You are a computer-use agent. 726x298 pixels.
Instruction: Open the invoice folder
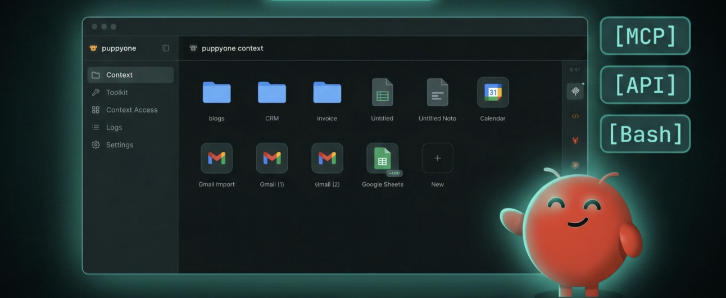click(x=327, y=93)
